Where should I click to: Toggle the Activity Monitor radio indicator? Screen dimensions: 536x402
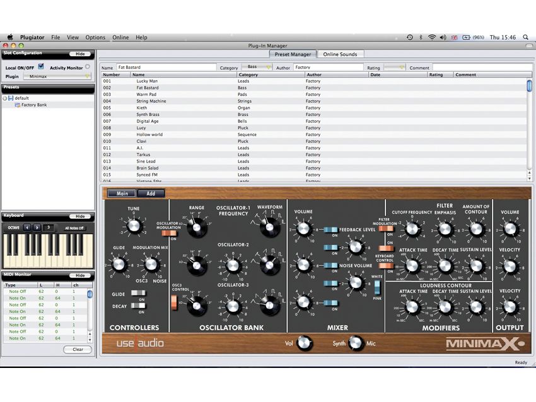[x=88, y=67]
